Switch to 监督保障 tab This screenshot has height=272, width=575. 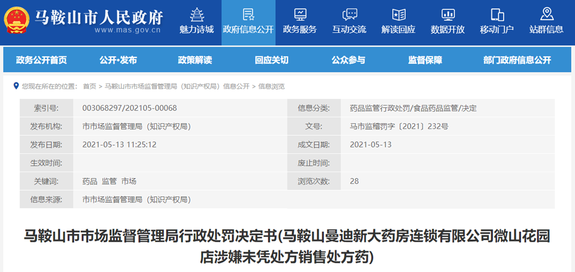[426, 61]
